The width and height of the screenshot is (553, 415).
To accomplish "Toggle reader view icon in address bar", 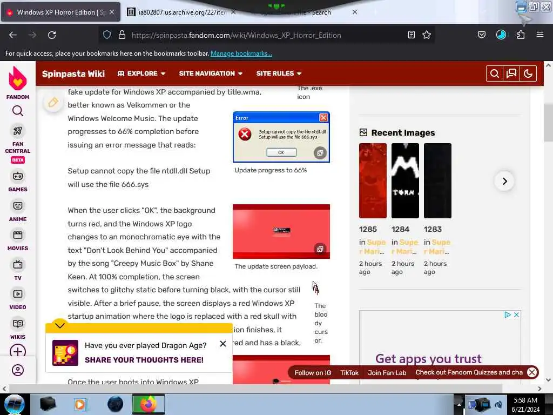I will click(x=411, y=35).
